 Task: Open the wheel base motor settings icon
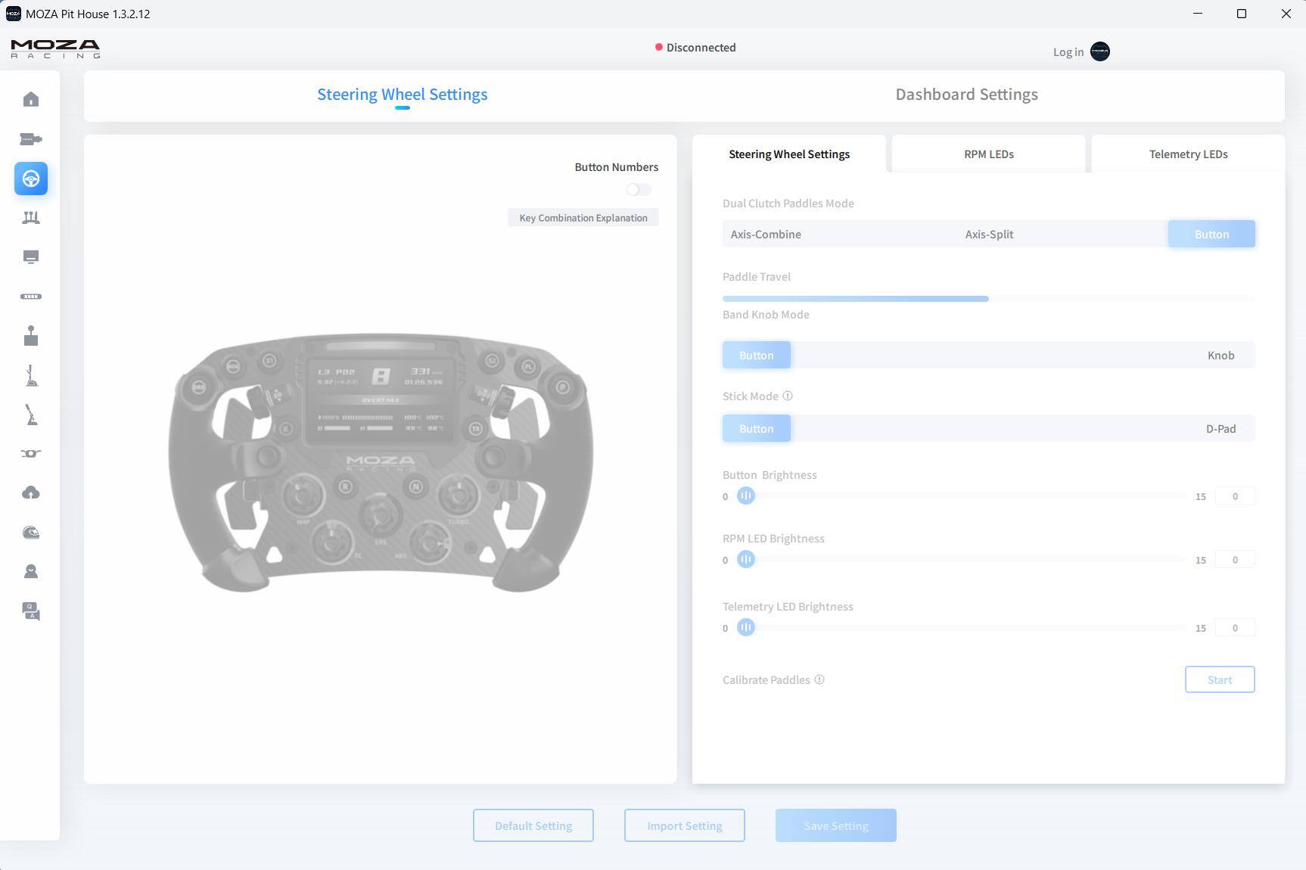(x=31, y=139)
